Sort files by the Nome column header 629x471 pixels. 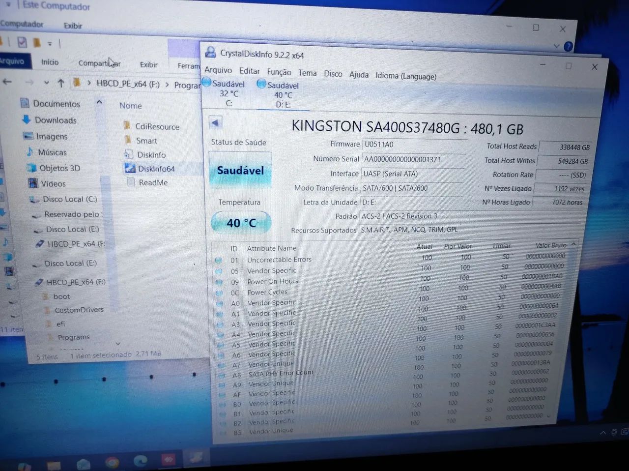coord(130,106)
